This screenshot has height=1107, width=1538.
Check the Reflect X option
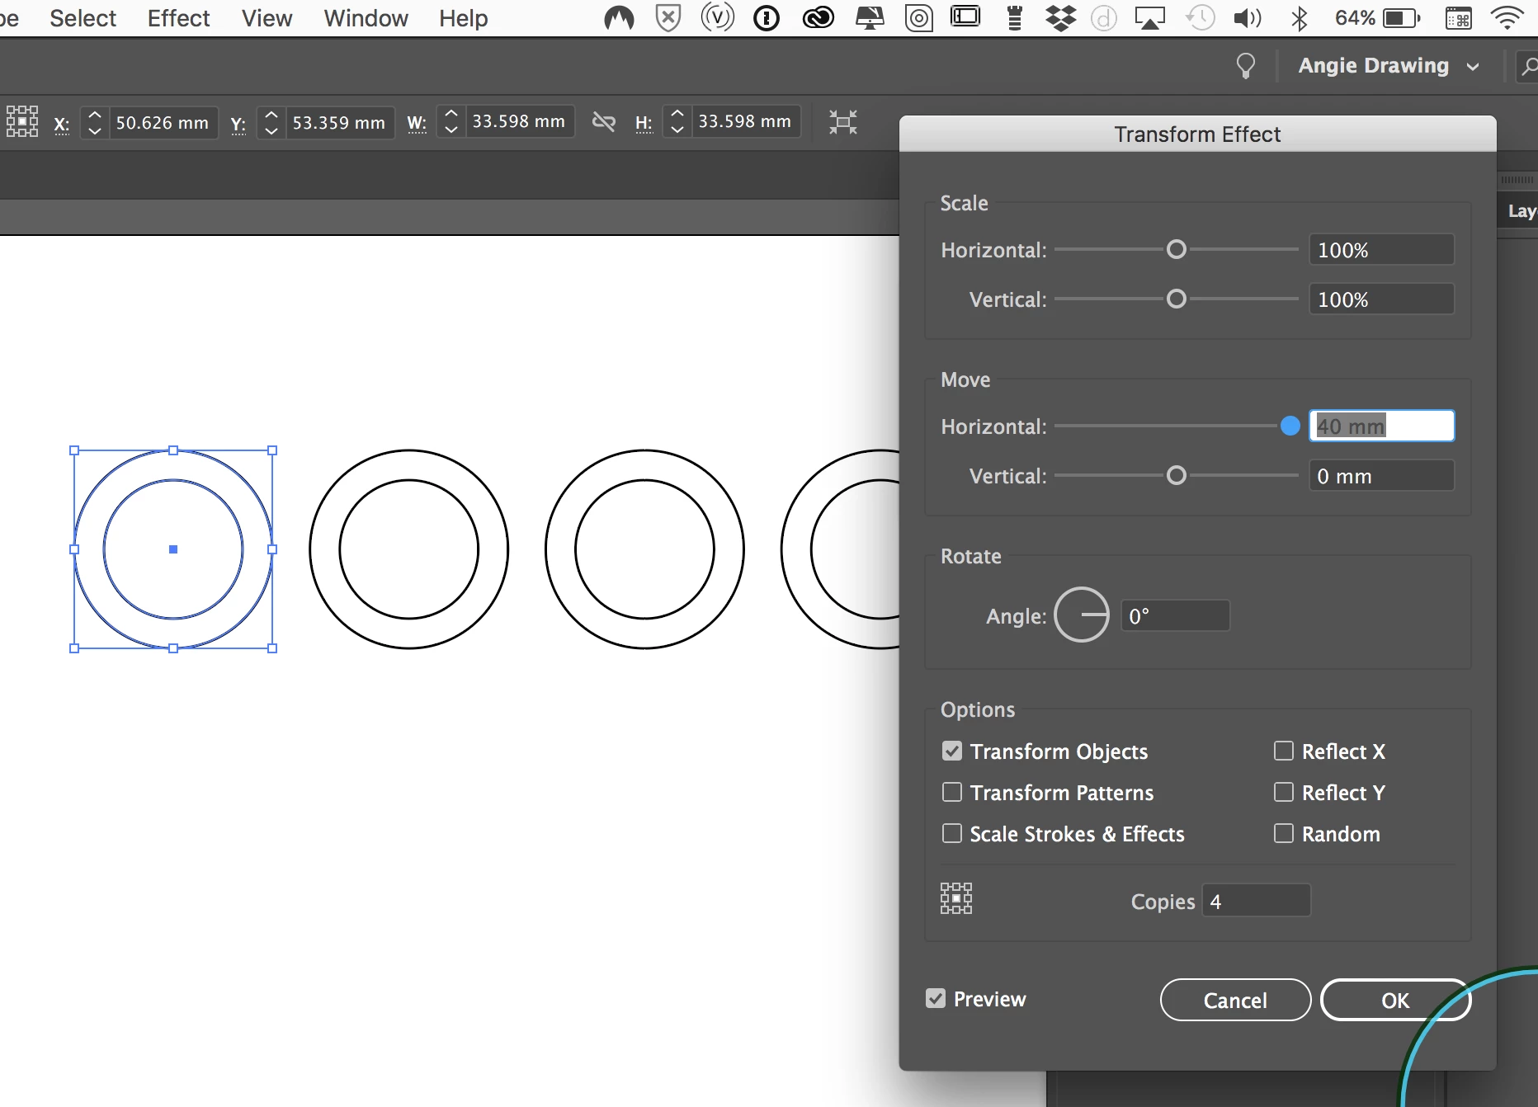pyautogui.click(x=1284, y=751)
